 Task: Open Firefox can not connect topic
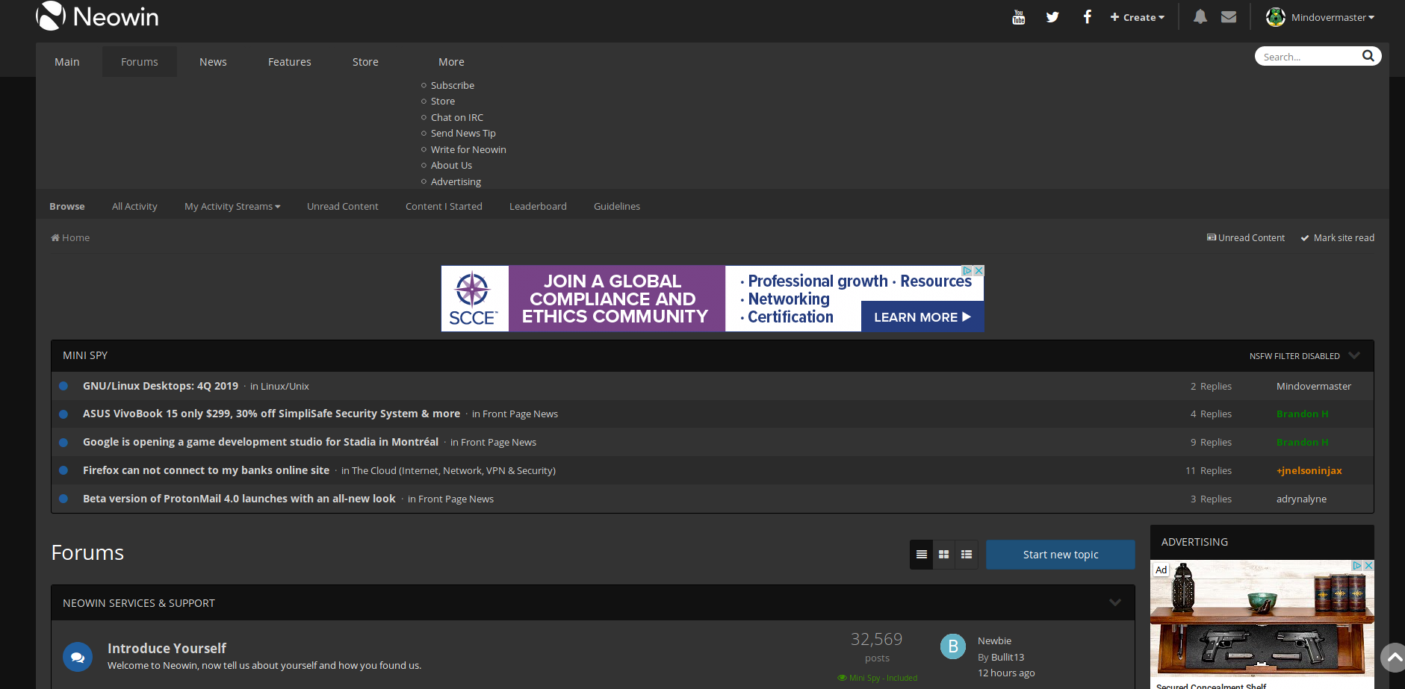206,470
